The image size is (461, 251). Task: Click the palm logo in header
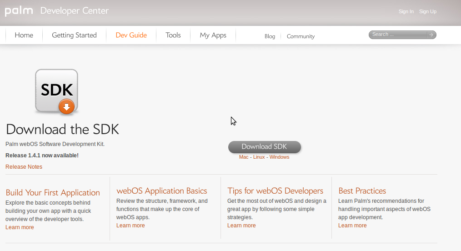pos(19,11)
